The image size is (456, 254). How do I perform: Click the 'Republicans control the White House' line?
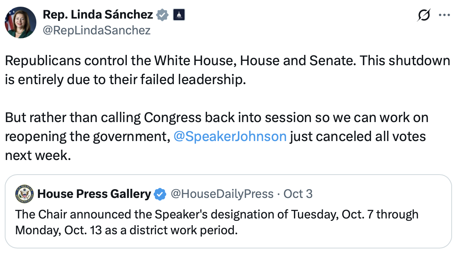tap(227, 61)
